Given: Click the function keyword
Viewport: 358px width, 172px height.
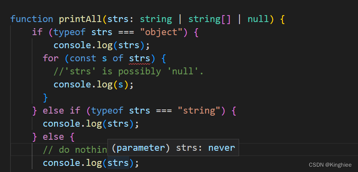Looking at the screenshot, I should pos(32,19).
